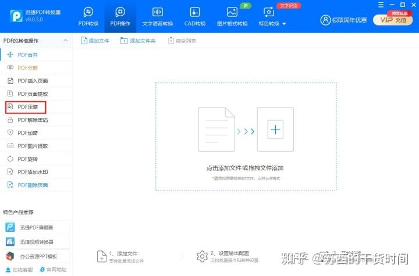Screen dimensions: 419x276
Task: Click the plus add-file box
Action: [276, 131]
